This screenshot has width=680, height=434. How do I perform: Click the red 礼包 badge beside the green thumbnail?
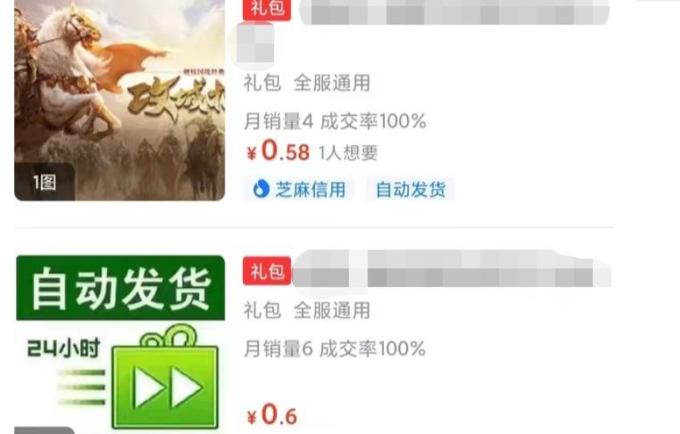(267, 271)
